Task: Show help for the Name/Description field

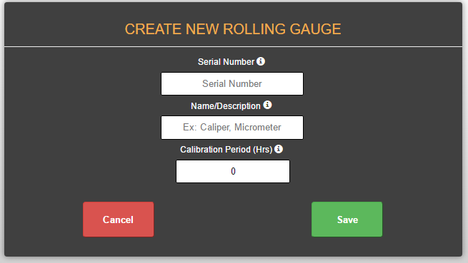Action: (x=267, y=105)
